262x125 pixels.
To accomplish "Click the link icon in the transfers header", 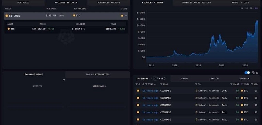I will [x=139, y=84].
